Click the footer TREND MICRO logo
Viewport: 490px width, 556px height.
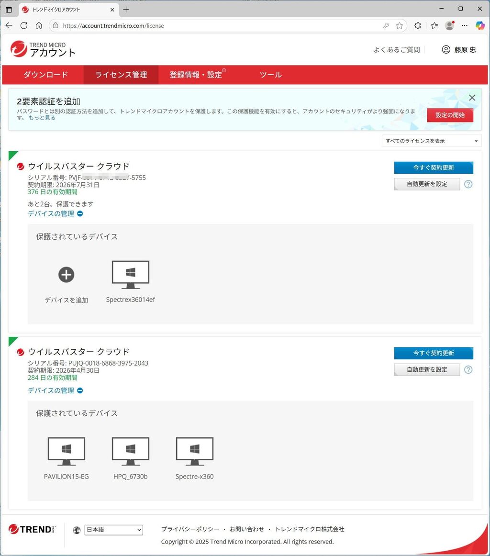click(32, 529)
